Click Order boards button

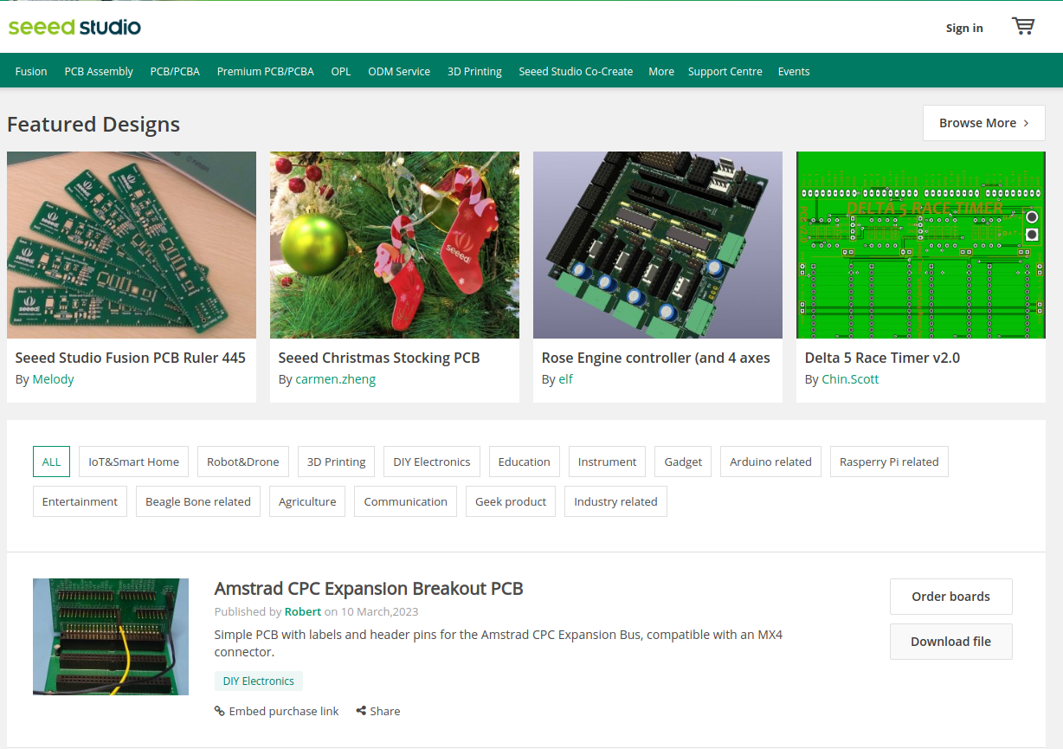tap(950, 597)
